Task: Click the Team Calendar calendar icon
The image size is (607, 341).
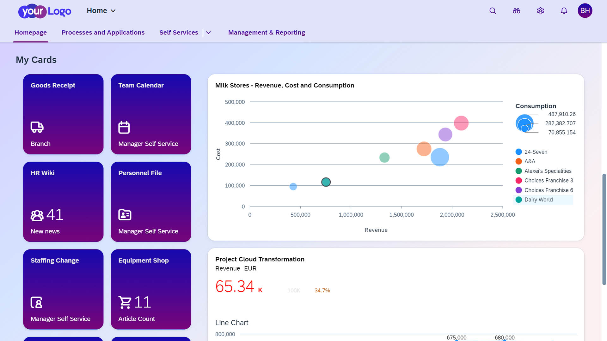Action: 124,127
